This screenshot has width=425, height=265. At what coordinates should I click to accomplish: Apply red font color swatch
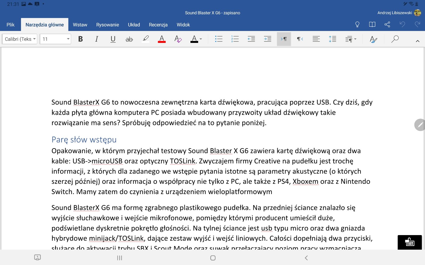[x=162, y=39]
